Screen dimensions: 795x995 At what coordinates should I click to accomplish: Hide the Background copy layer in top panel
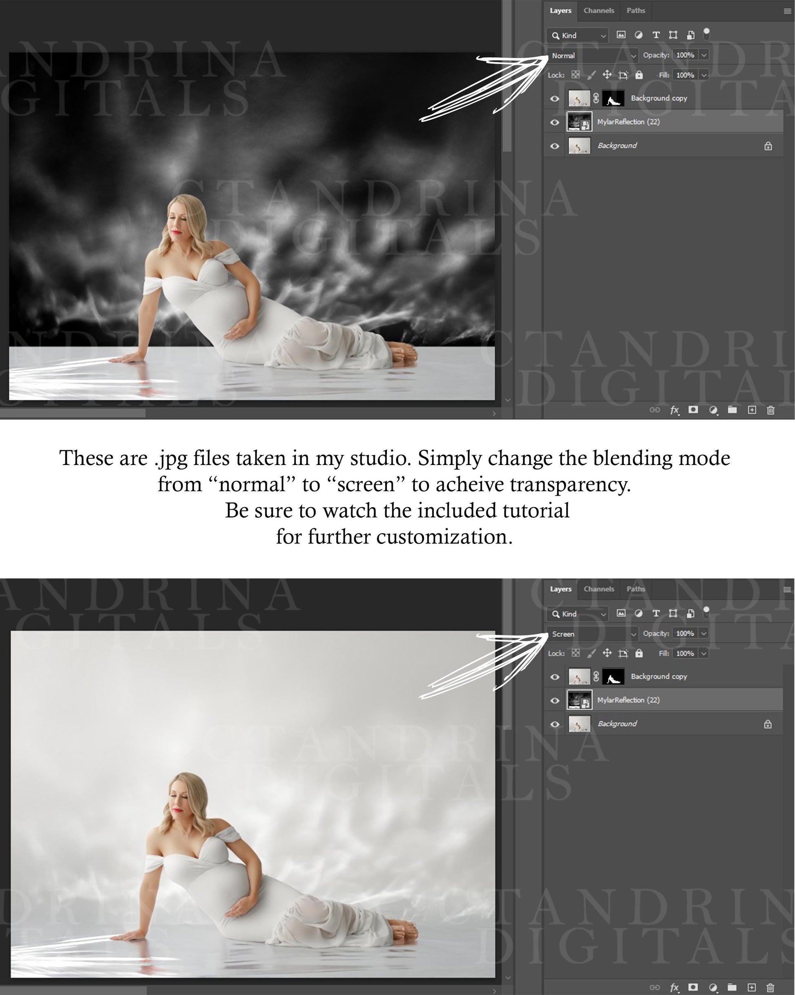(555, 98)
